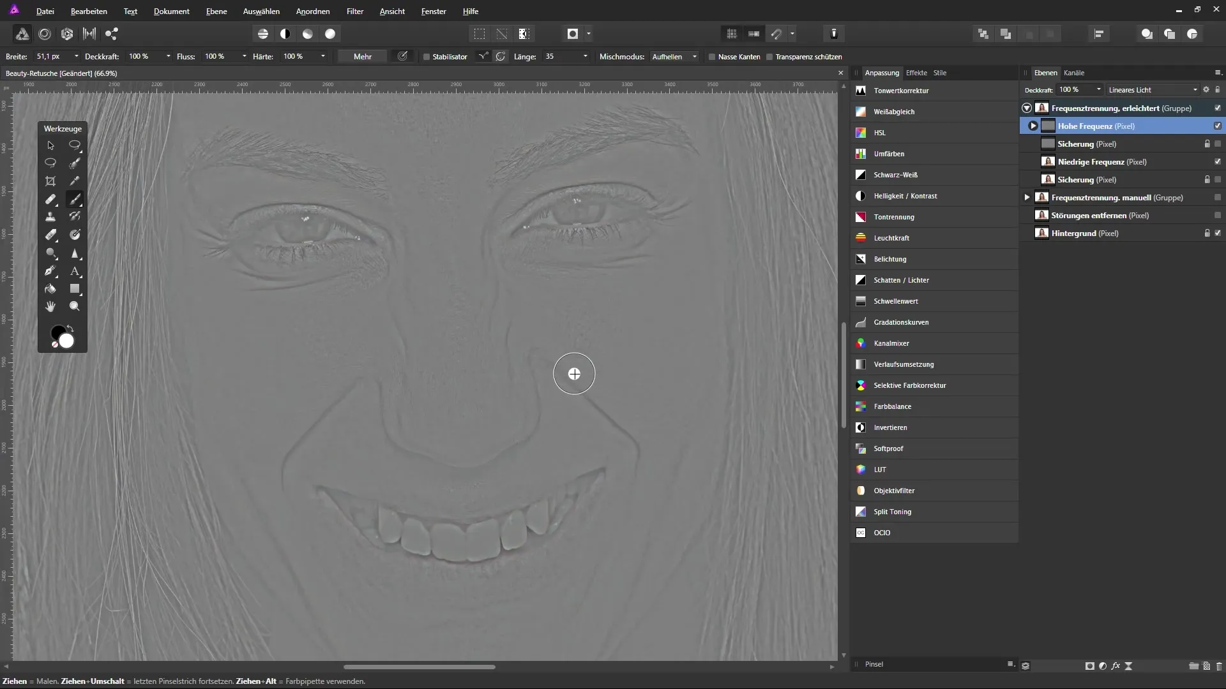Apply Auto Contrast half-circle icon
Viewport: 1226px width, 689px height.
point(285,34)
